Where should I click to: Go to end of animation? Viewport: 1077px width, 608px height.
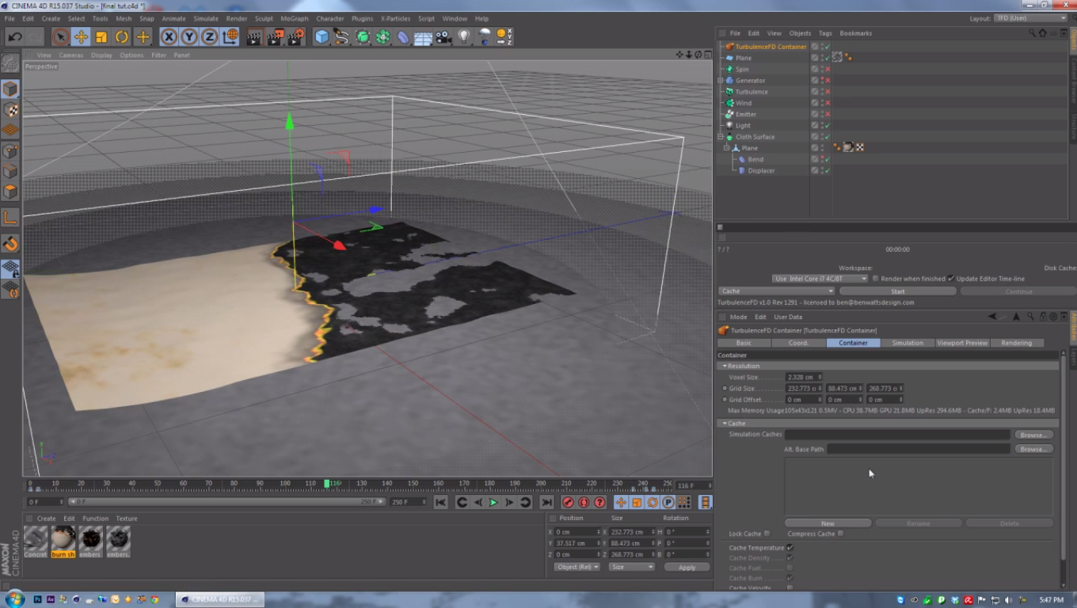tap(546, 503)
